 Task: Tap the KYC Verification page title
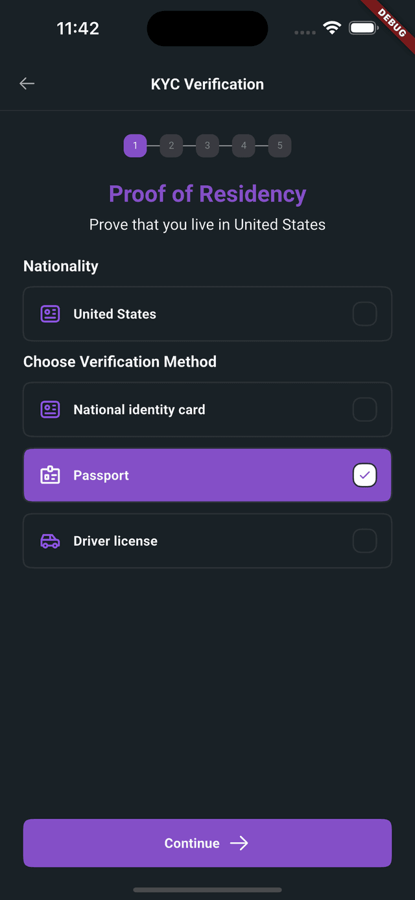(207, 84)
